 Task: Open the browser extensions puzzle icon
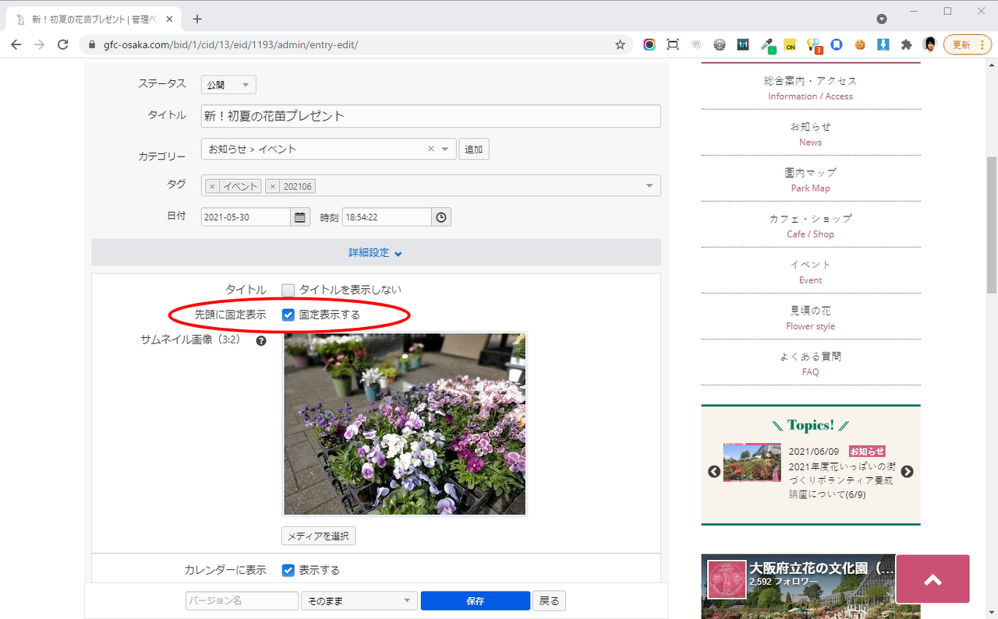click(x=906, y=44)
